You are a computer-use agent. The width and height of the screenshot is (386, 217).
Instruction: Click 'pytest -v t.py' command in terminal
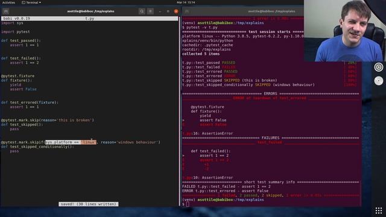coord(202,27)
